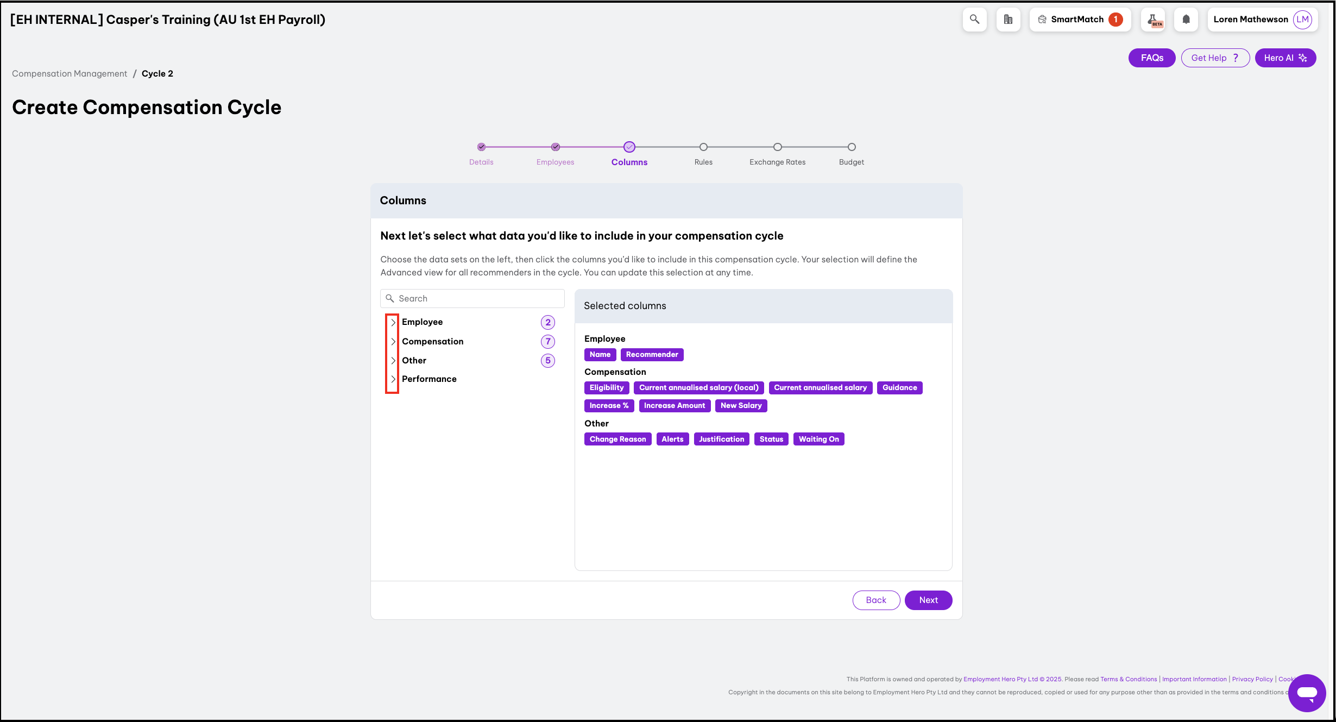The image size is (1336, 722).
Task: Click the Next button
Action: 928,600
